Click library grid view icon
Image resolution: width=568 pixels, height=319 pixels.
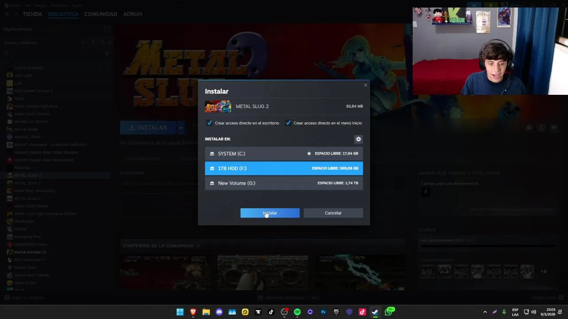(106, 29)
